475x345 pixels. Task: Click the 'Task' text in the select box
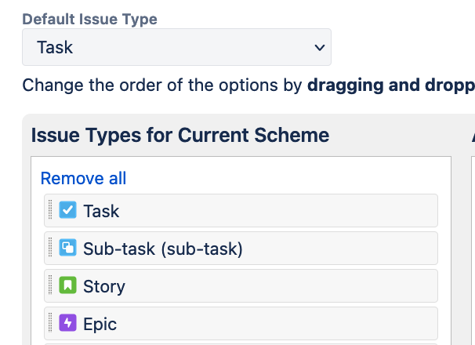click(55, 47)
